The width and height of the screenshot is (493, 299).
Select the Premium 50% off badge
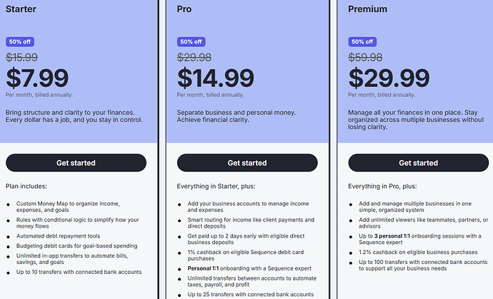(x=362, y=41)
